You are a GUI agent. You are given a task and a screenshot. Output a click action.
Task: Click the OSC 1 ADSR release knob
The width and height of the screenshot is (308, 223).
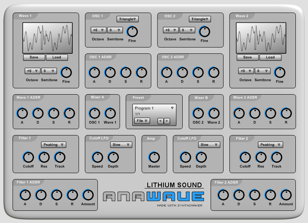pos(141,73)
